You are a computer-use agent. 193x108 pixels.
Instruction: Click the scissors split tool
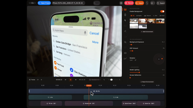[x=38, y=80]
